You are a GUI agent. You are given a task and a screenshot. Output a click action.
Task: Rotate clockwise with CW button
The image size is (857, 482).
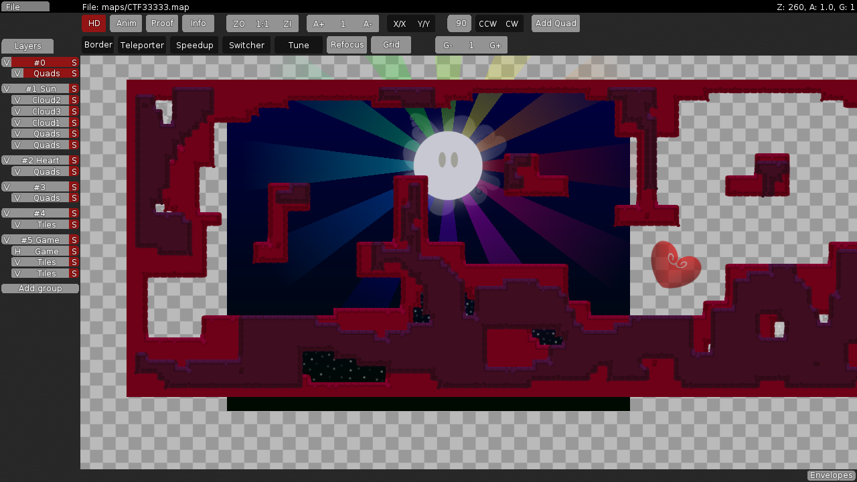click(x=512, y=24)
